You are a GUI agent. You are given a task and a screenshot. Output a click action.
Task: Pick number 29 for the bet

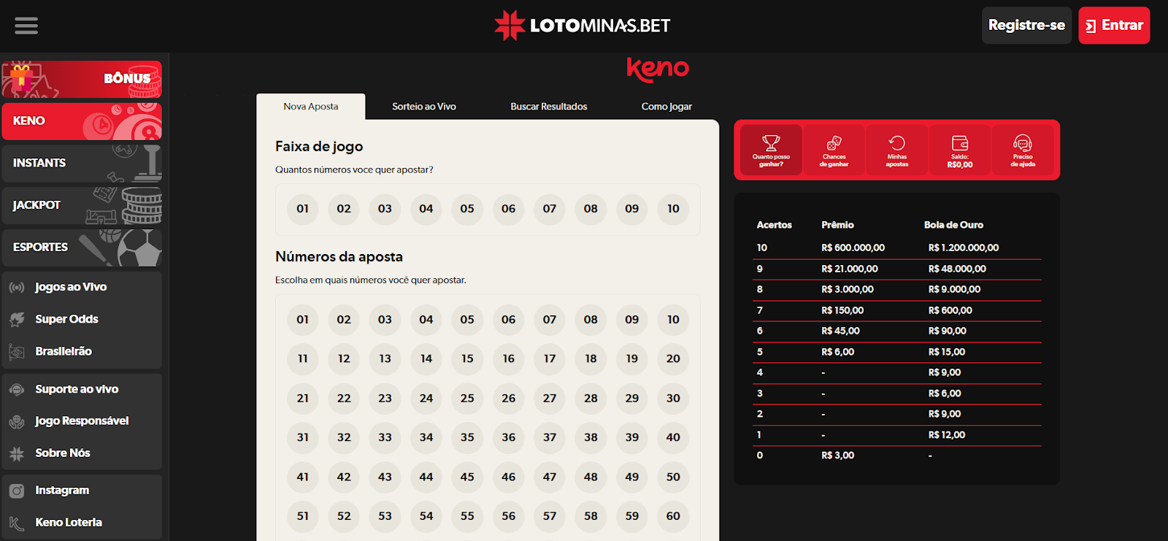coord(632,398)
